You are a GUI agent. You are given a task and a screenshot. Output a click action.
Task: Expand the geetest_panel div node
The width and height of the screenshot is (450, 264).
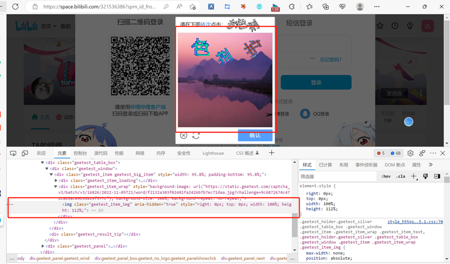43,246
